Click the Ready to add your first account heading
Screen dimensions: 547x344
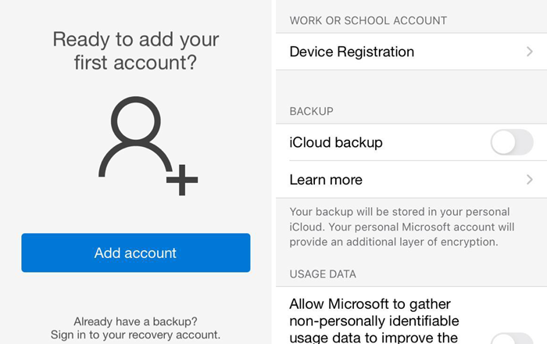point(135,51)
